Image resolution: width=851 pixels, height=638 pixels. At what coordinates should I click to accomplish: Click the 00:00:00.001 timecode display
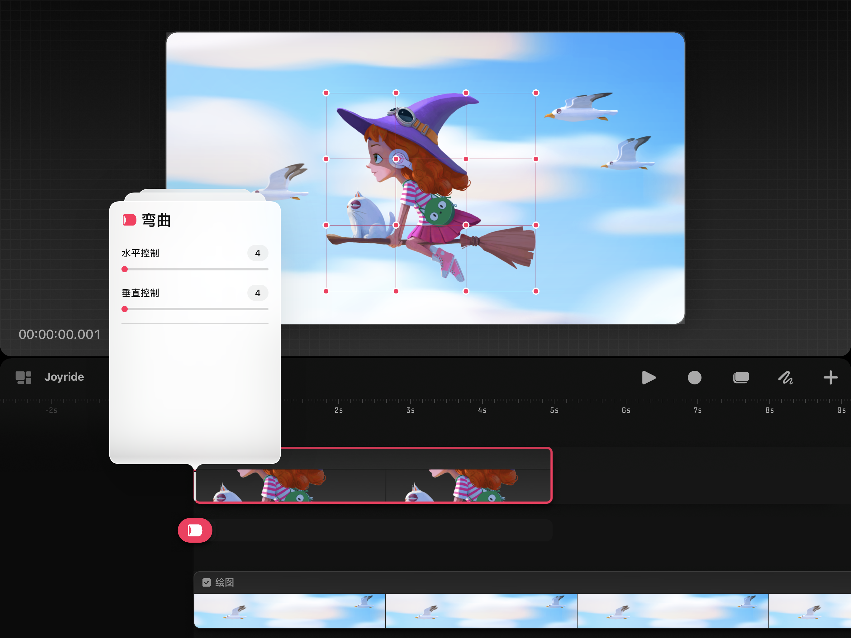pyautogui.click(x=59, y=334)
